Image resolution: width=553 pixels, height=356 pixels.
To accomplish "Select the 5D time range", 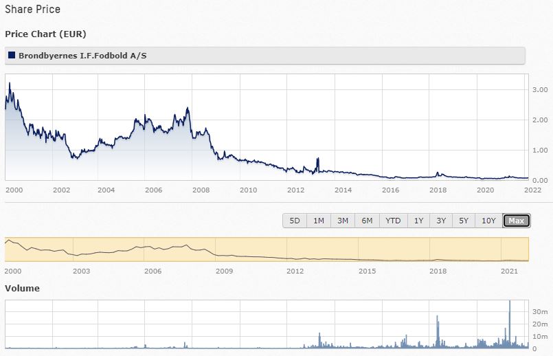I will [294, 221].
